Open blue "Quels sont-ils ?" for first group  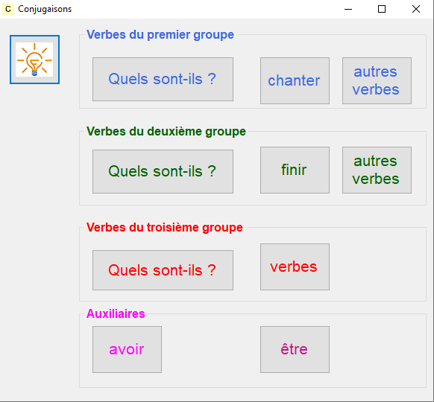click(x=163, y=80)
